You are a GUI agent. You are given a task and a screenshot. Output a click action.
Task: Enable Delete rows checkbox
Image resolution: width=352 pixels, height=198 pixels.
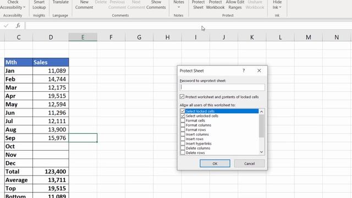tap(183, 153)
